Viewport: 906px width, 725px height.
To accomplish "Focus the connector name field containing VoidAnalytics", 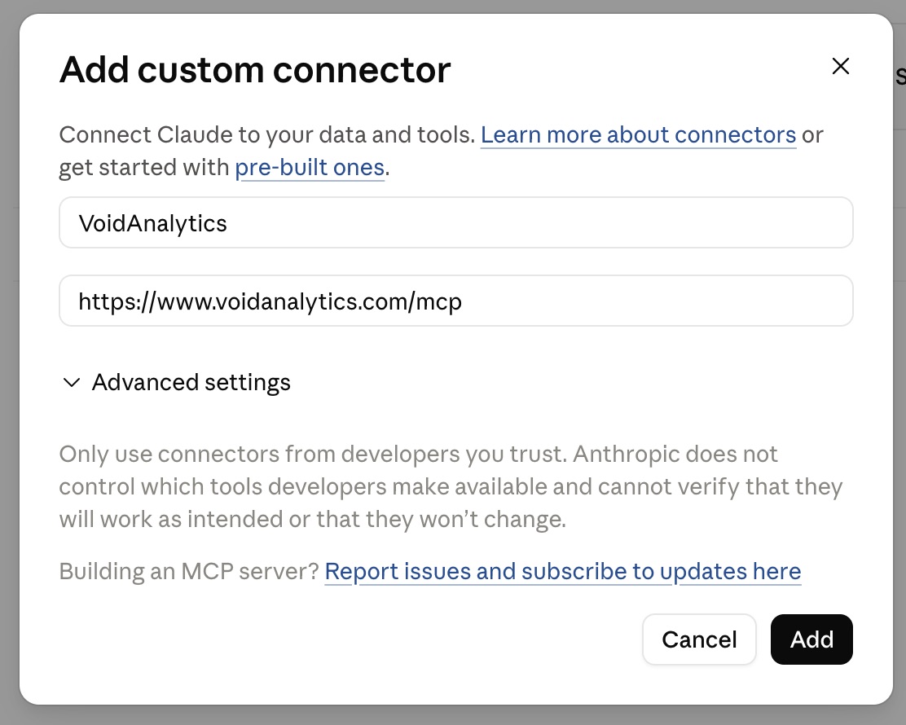I will click(x=456, y=222).
